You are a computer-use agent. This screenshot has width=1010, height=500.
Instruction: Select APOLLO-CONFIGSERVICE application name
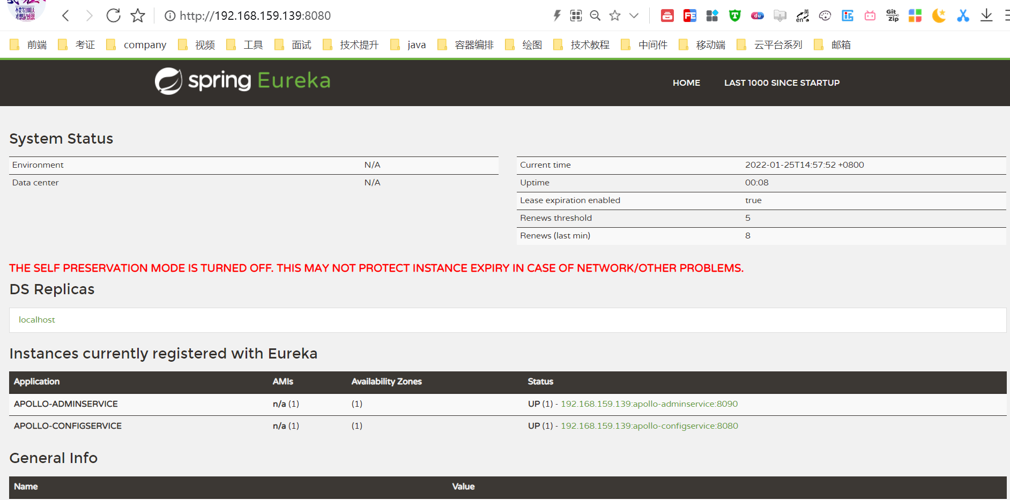coord(68,426)
